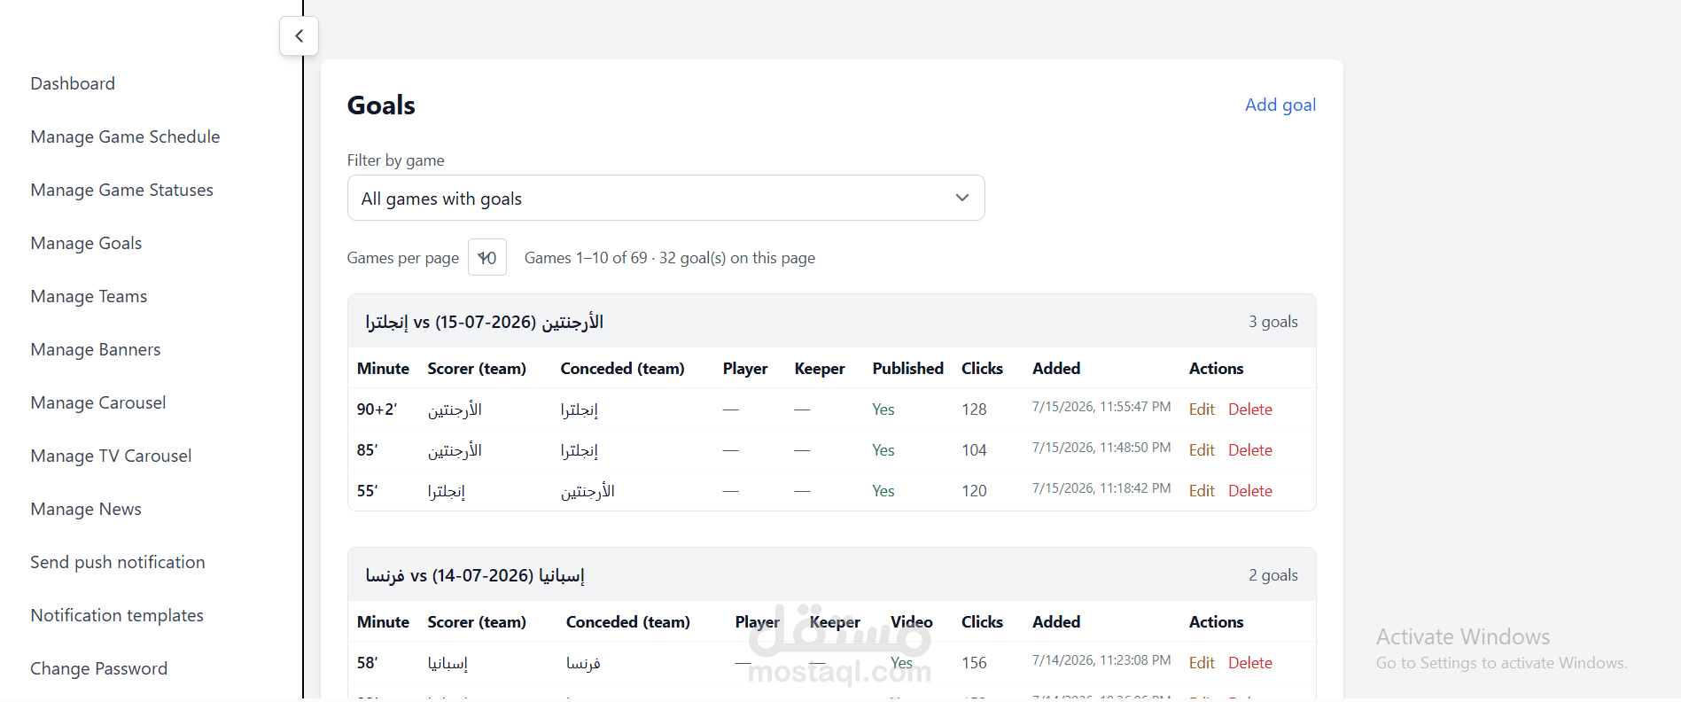
Task: Delete the 58' goal
Action: tap(1250, 663)
